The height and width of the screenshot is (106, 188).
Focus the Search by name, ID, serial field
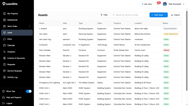pyautogui.click(x=129, y=15)
